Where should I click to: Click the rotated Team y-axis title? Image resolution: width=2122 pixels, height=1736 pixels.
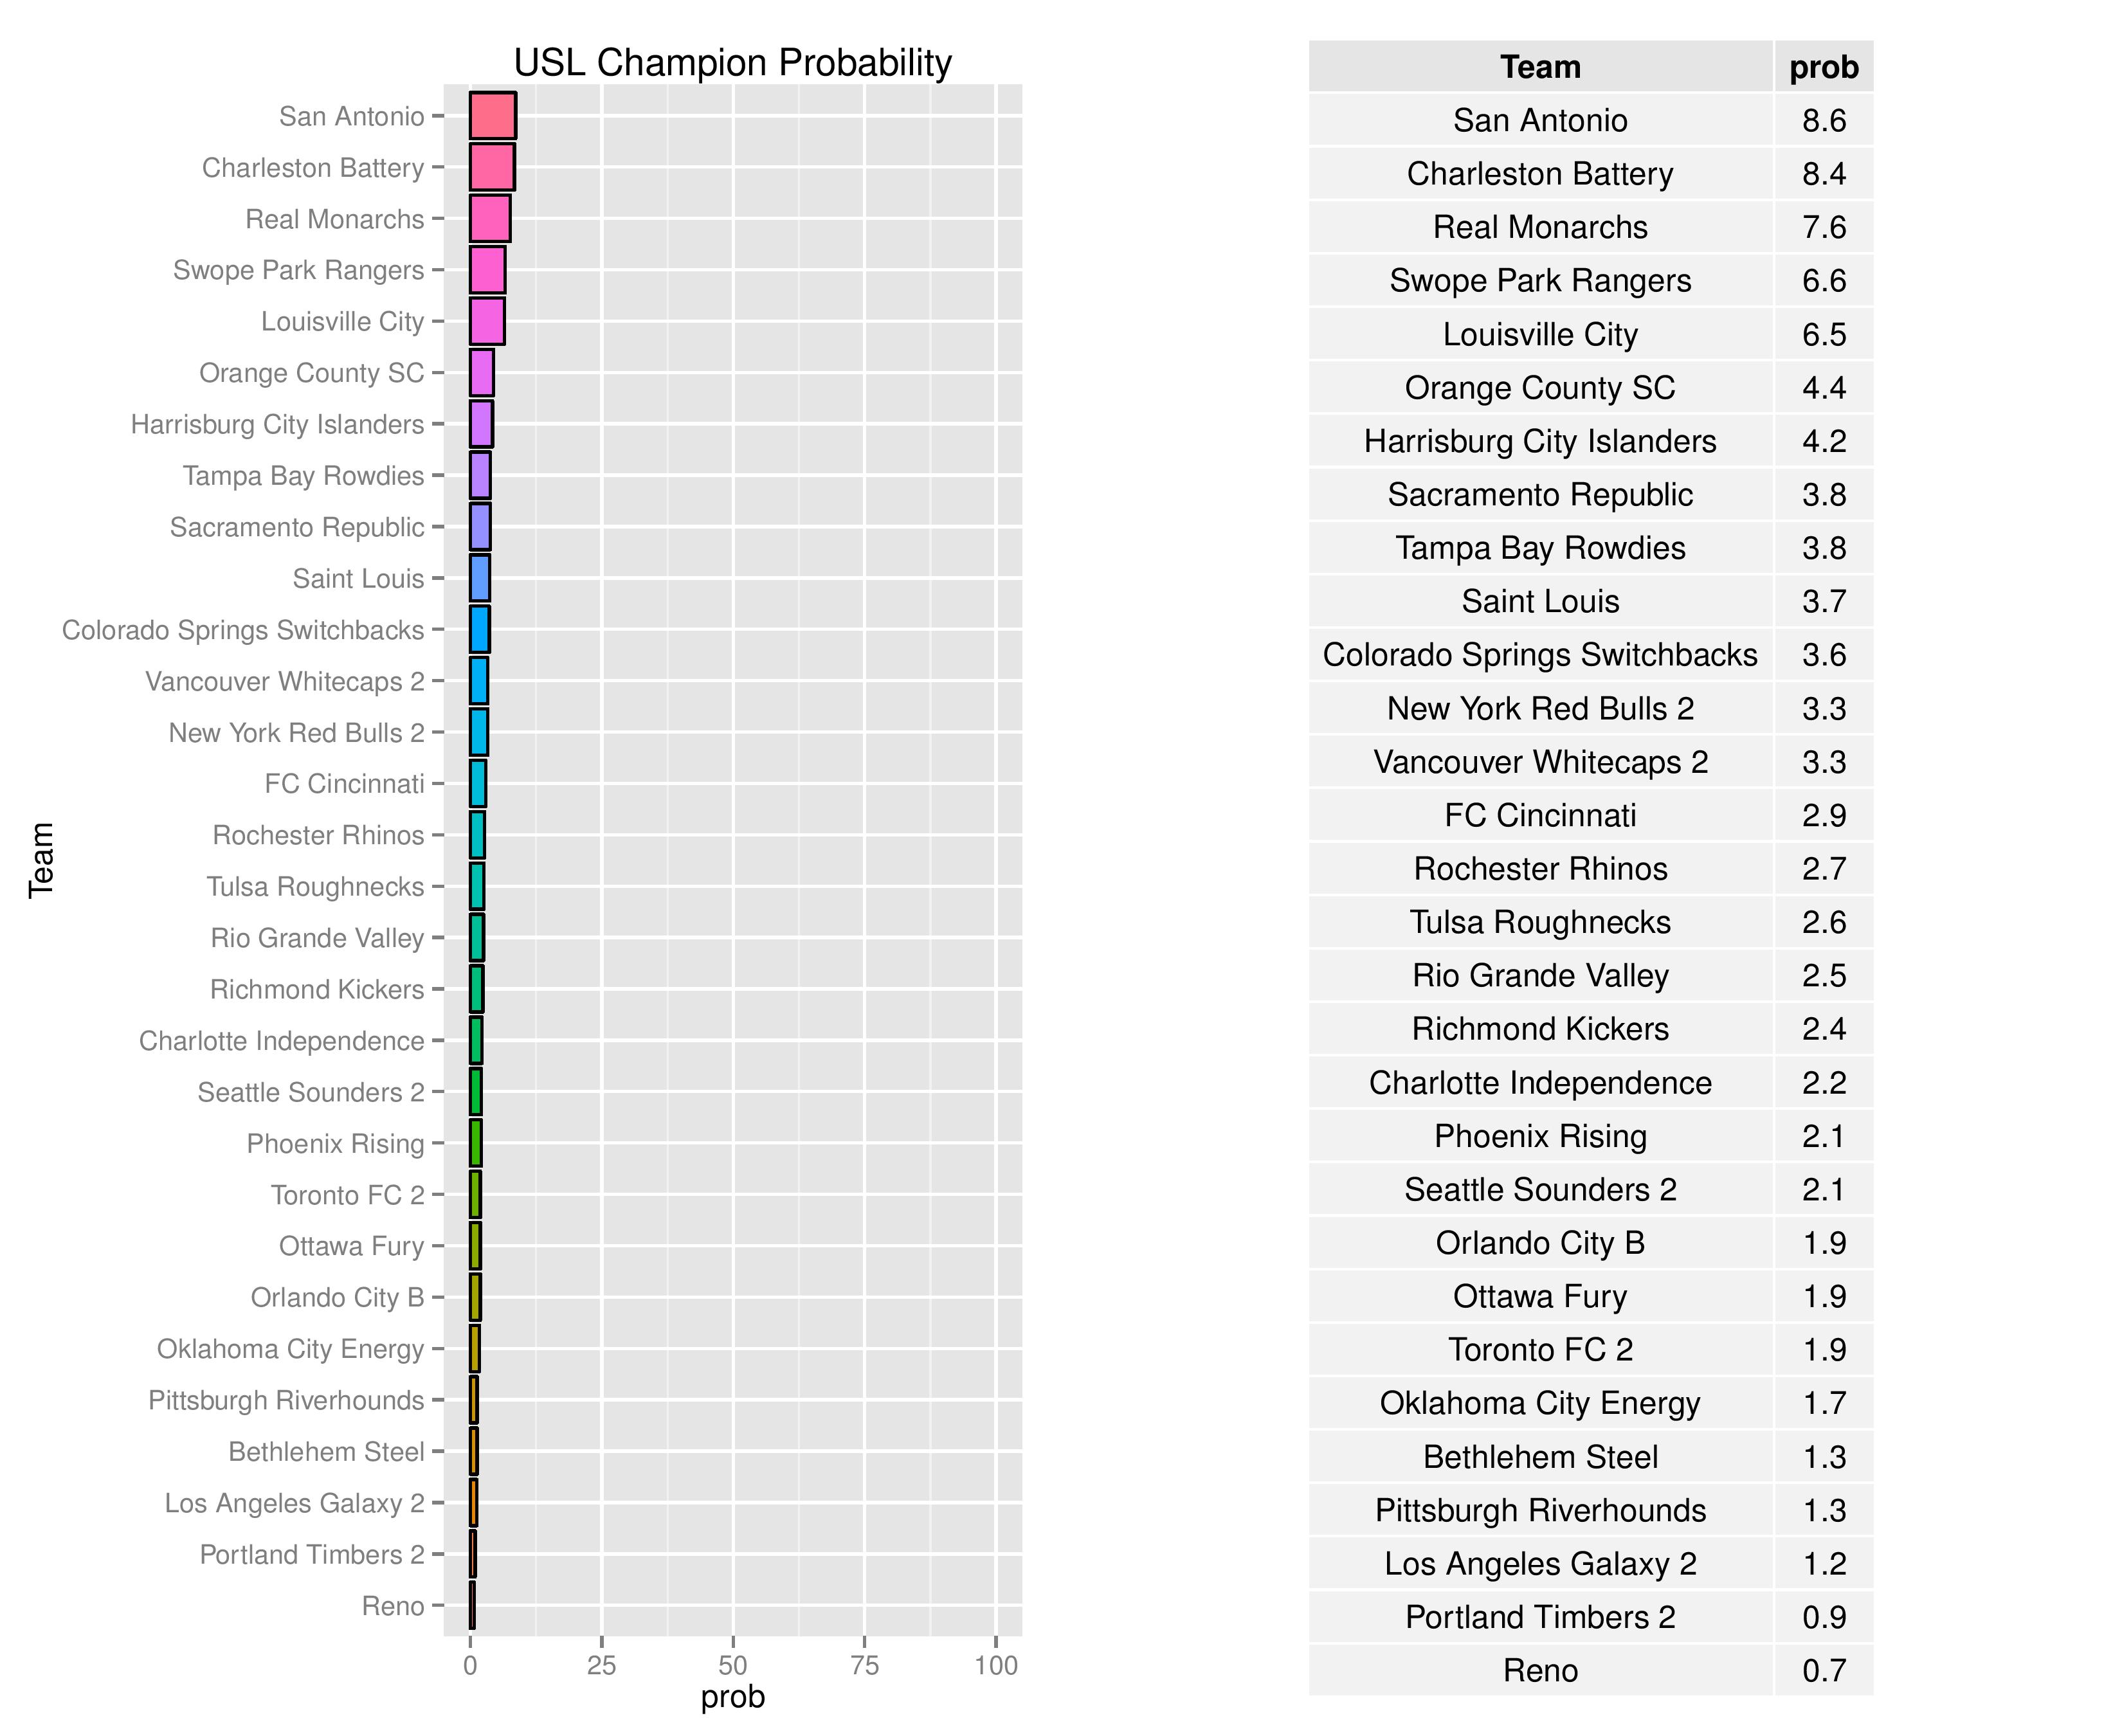pyautogui.click(x=41, y=860)
